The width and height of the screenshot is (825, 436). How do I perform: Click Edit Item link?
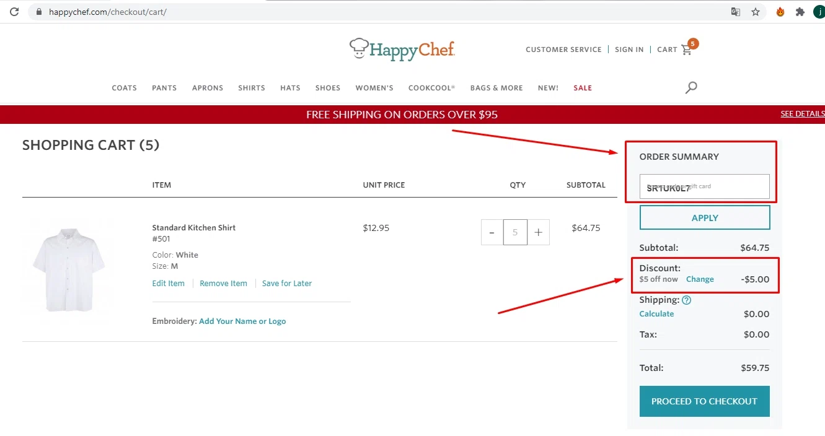pos(169,283)
